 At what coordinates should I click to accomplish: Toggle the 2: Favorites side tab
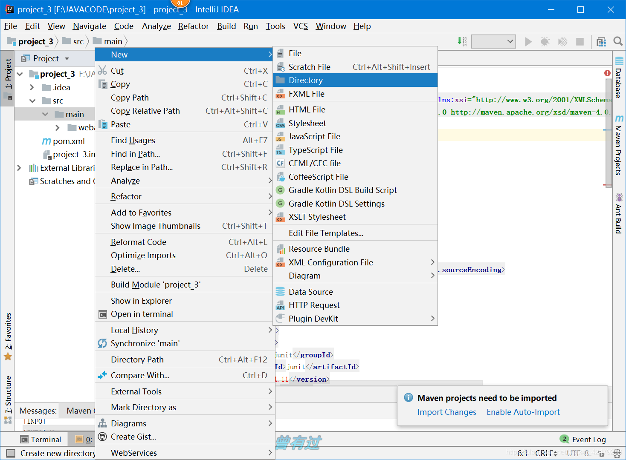(x=8, y=336)
